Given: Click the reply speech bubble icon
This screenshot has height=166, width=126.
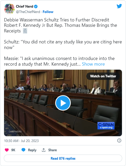Looking at the screenshot, I should pyautogui.click(x=23, y=150).
